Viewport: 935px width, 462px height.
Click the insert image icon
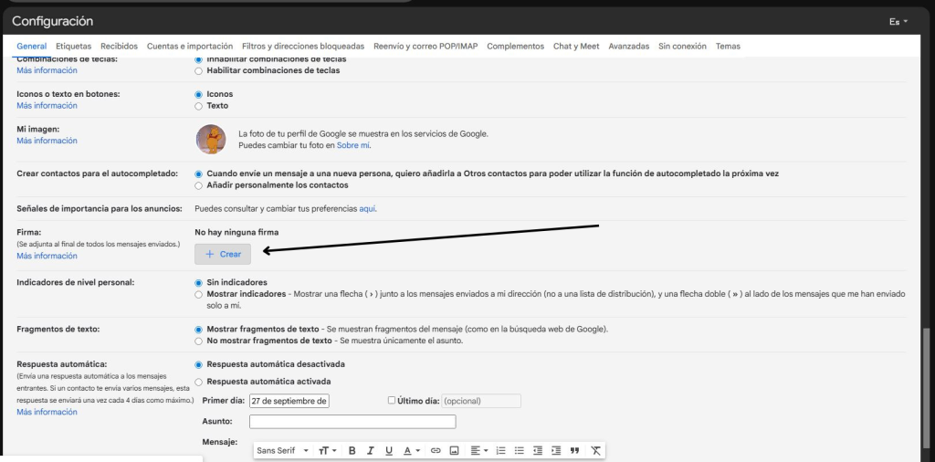454,450
